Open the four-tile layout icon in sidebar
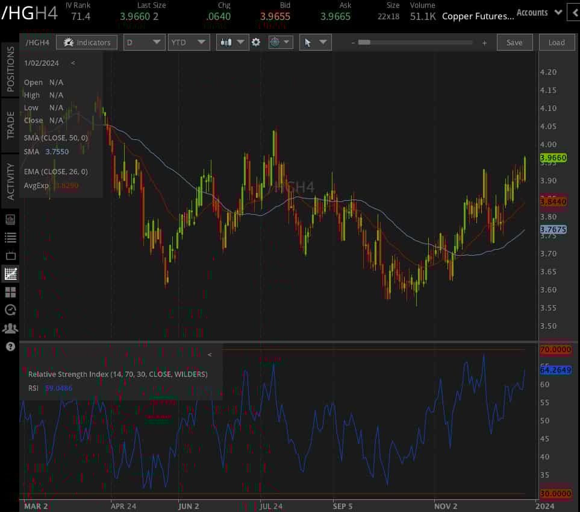The width and height of the screenshot is (580, 512). pyautogui.click(x=10, y=292)
